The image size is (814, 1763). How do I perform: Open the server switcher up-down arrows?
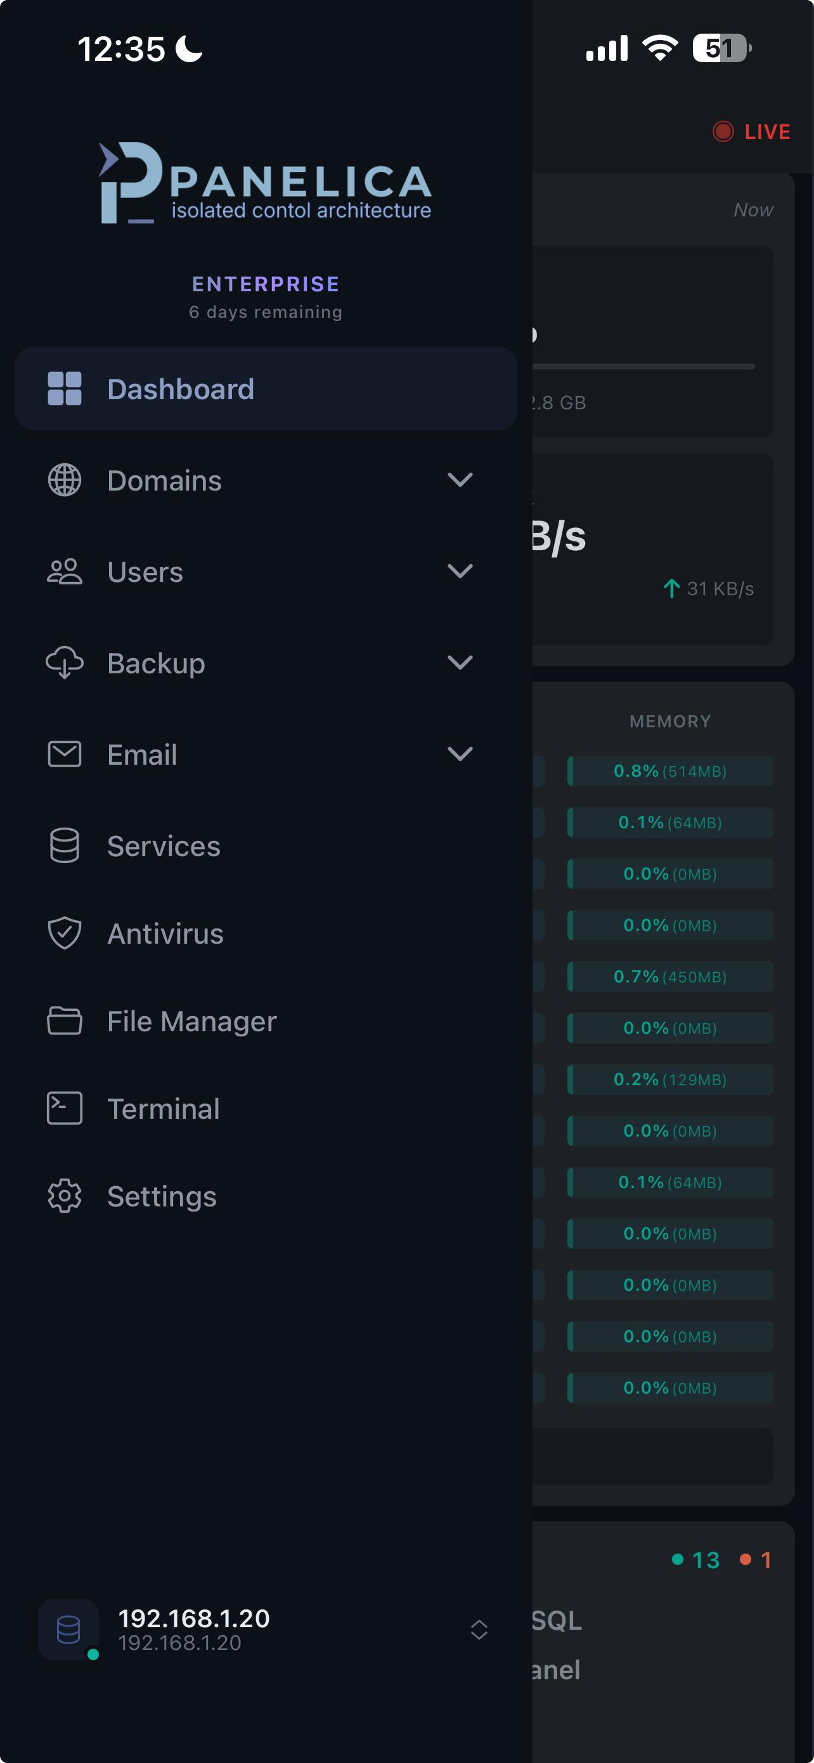pos(479,1630)
